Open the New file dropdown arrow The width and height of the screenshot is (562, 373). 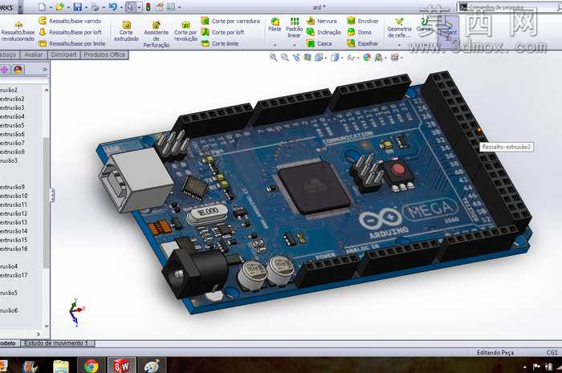51,7
